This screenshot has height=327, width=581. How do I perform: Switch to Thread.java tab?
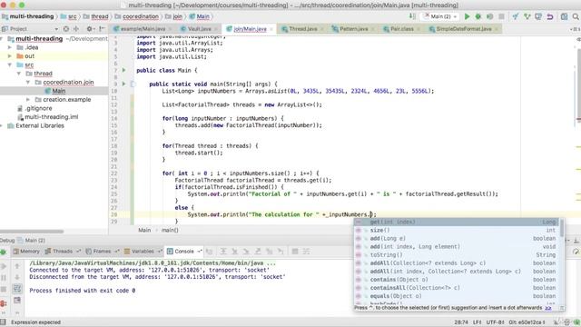302,28
